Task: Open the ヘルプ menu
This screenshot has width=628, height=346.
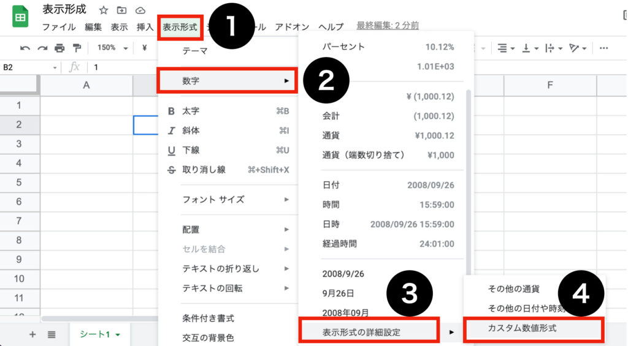Action: tap(331, 27)
